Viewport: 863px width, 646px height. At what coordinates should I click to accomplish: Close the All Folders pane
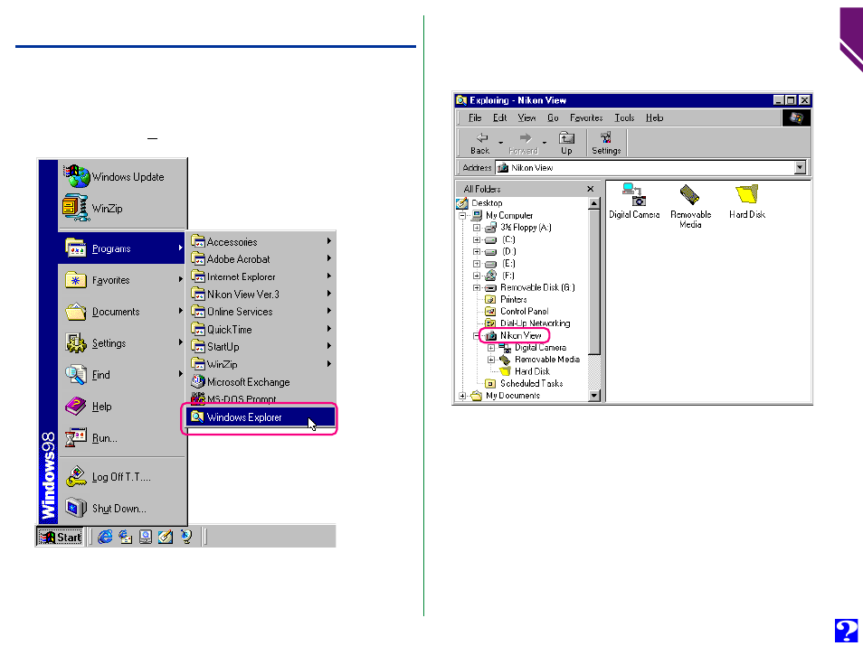(x=591, y=189)
